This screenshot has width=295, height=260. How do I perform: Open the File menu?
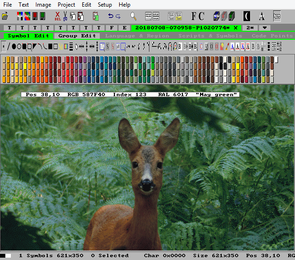click(8, 5)
